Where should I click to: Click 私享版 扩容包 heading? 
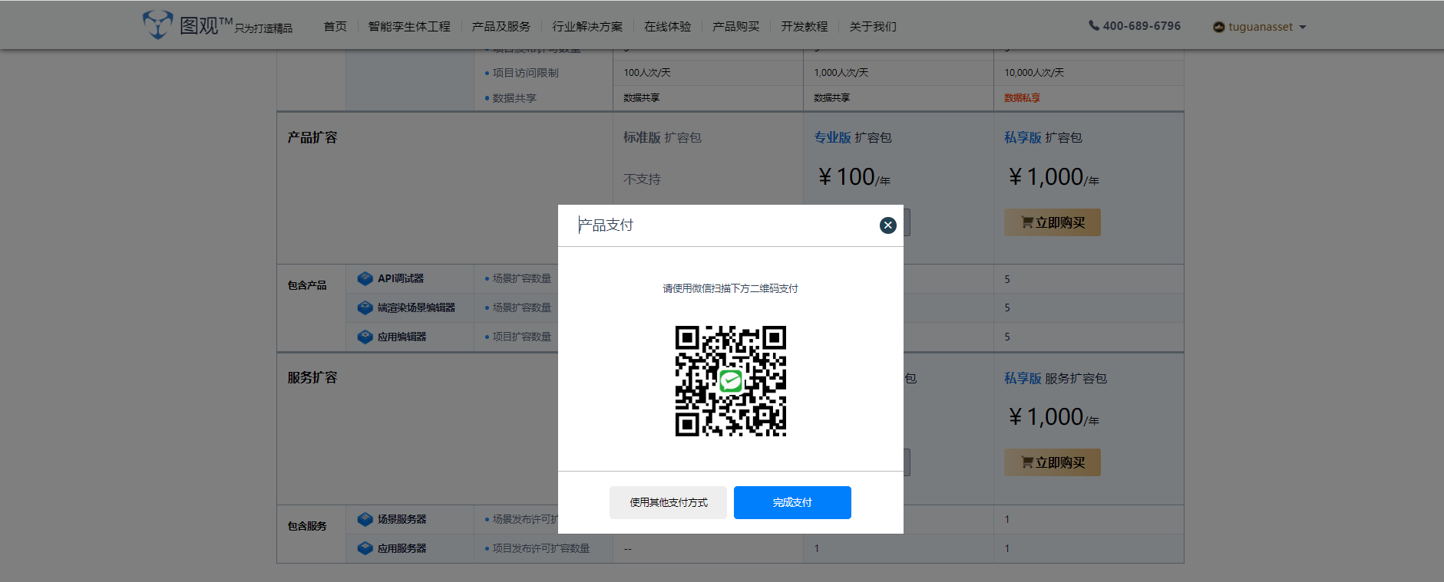tap(1043, 137)
